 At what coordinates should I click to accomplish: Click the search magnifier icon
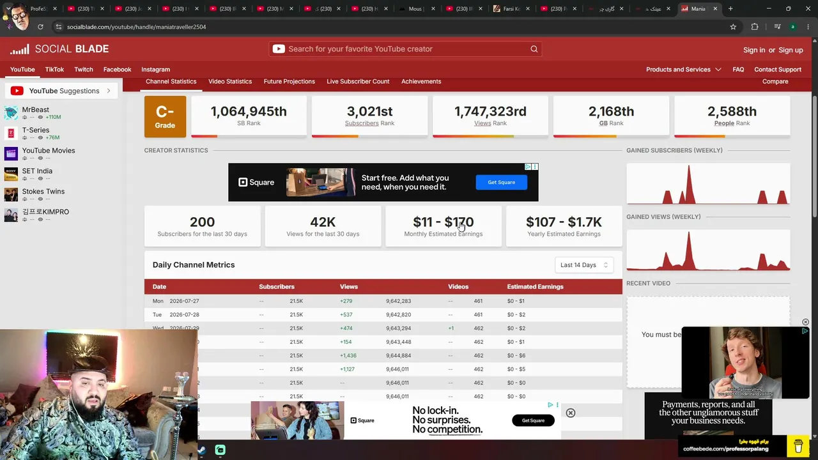pyautogui.click(x=534, y=49)
